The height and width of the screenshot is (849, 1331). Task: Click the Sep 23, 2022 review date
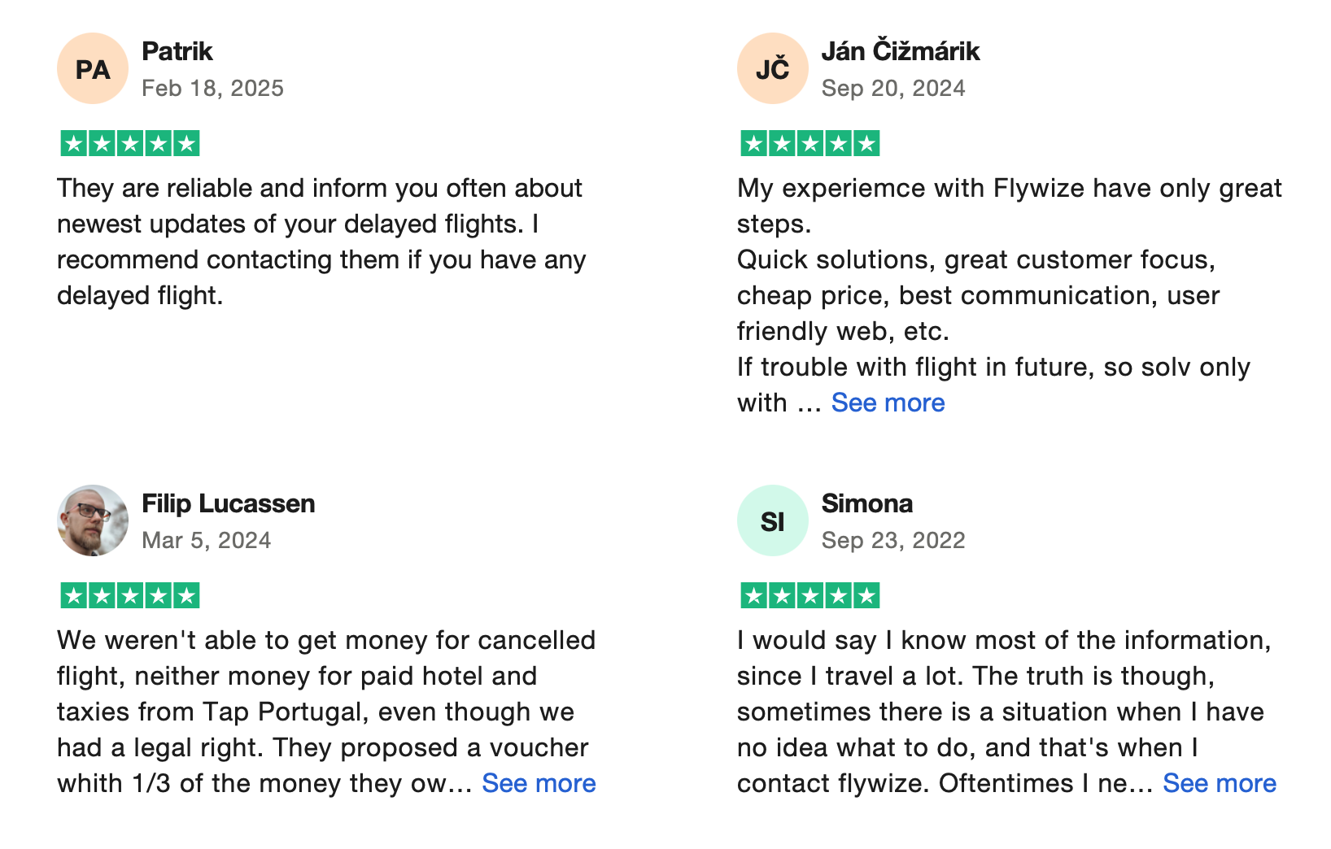click(893, 540)
